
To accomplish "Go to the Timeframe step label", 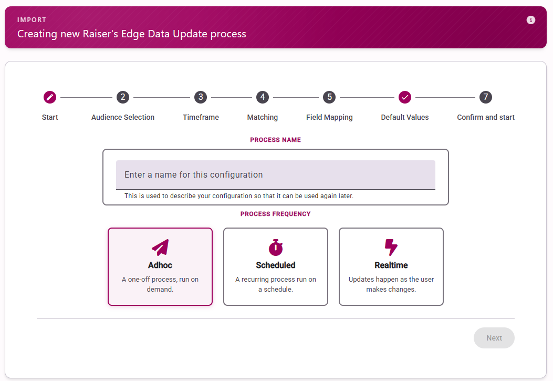I will click(x=201, y=117).
